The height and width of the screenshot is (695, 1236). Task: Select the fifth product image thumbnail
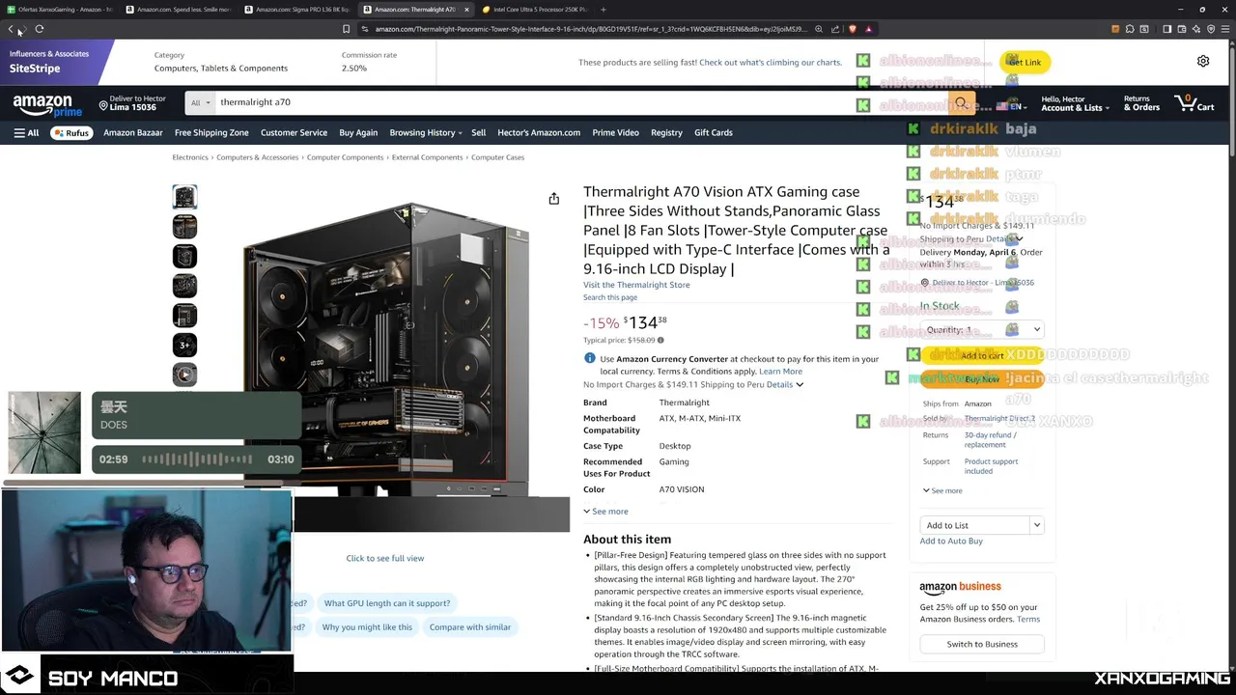(184, 315)
